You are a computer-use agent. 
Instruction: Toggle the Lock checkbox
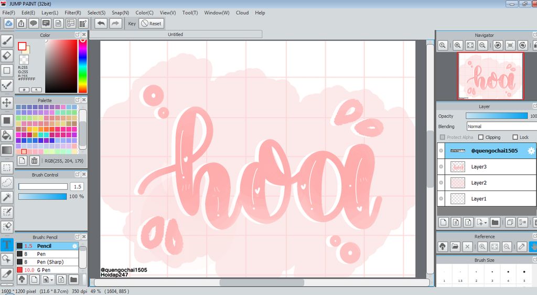click(515, 137)
